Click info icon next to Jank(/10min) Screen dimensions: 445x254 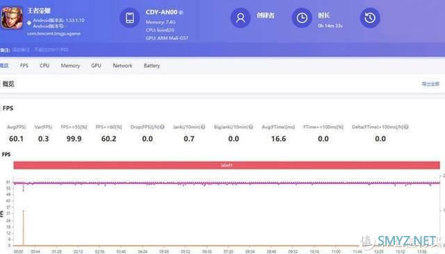click(x=203, y=127)
